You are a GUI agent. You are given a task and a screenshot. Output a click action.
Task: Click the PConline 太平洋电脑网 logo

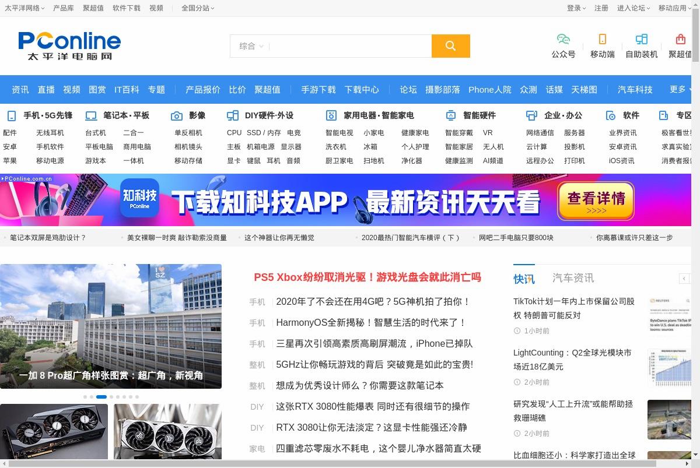pos(69,45)
